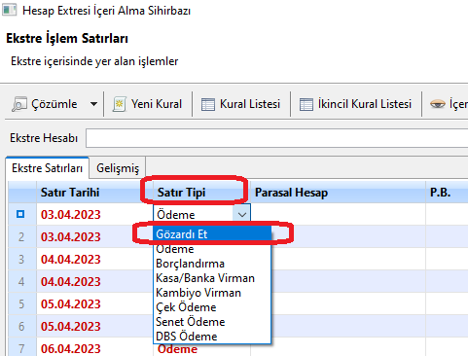This screenshot has width=468, height=356.
Task: Open the Çözümle dropdown arrow
Action: (93, 104)
